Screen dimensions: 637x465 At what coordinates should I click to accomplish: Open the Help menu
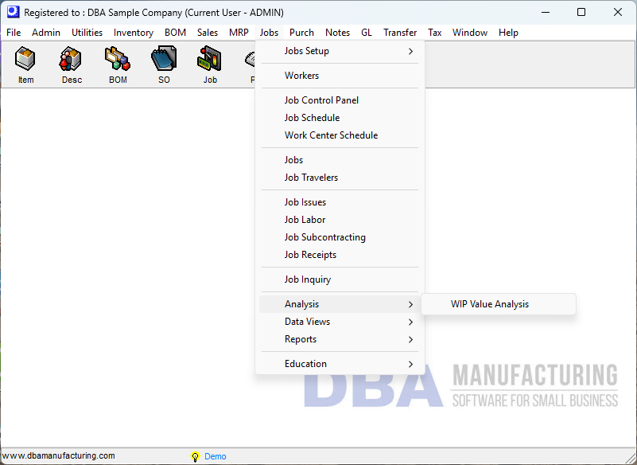coord(508,33)
